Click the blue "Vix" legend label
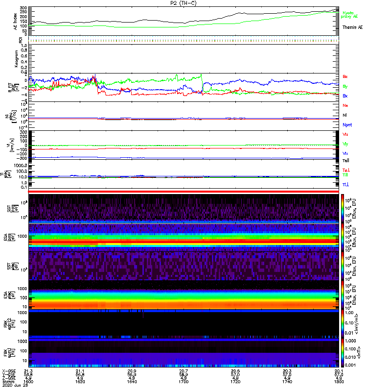Screen dimensions: 367x392 [345, 153]
